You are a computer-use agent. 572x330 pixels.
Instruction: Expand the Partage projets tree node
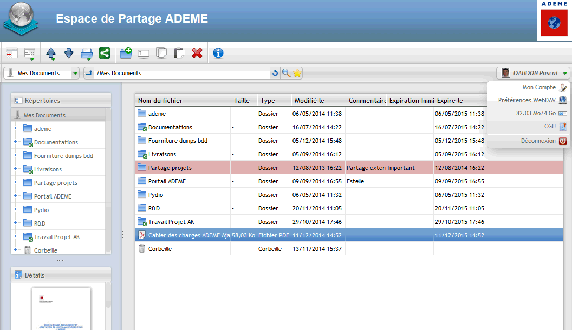(x=15, y=182)
